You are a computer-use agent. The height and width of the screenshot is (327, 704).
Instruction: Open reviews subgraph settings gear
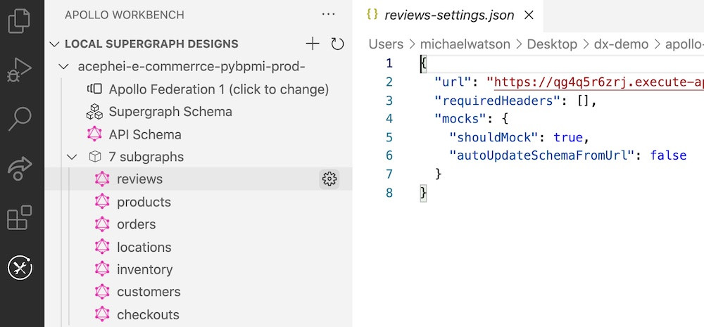[x=329, y=179]
